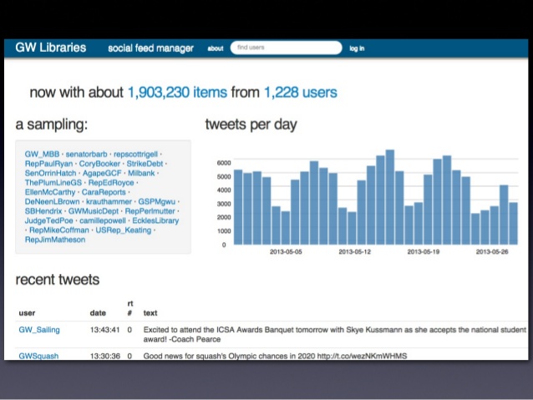533x400 pixels.
Task: Click the date column header
Action: [x=98, y=313]
